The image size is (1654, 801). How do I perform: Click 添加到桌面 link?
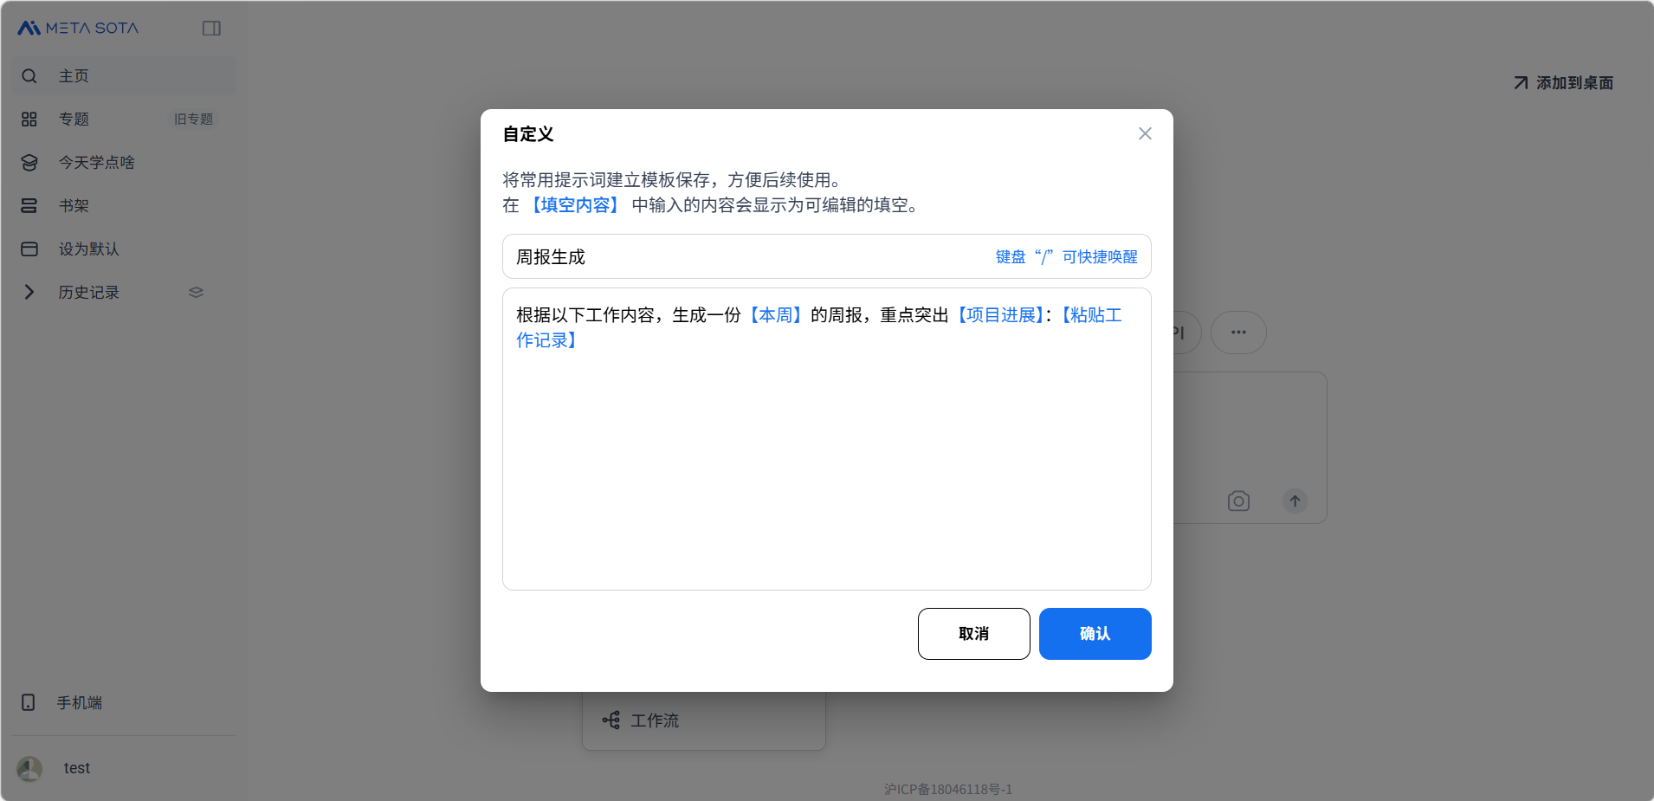click(x=1563, y=83)
